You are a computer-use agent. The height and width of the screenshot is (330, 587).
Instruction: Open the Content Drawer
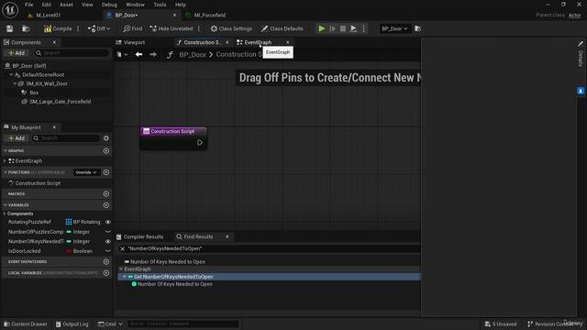(26, 324)
